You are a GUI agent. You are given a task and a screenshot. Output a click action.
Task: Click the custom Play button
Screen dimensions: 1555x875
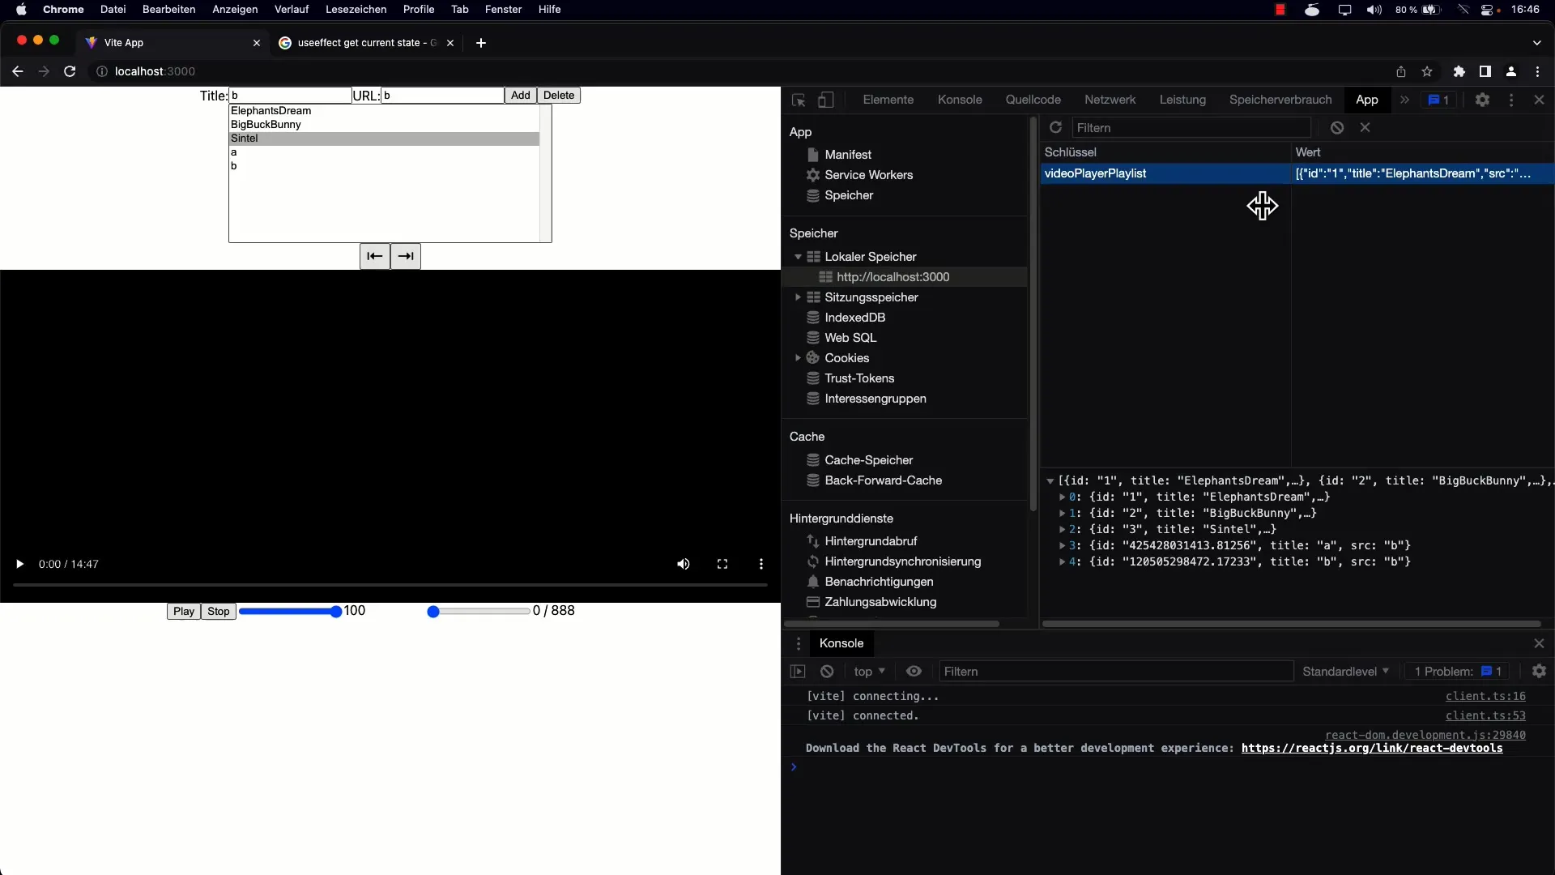coord(184,612)
